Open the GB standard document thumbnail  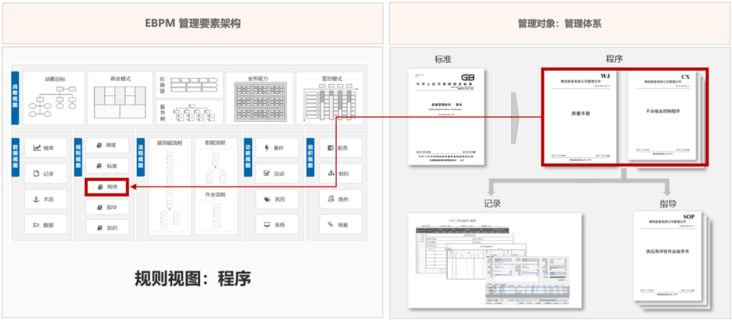tap(447, 116)
